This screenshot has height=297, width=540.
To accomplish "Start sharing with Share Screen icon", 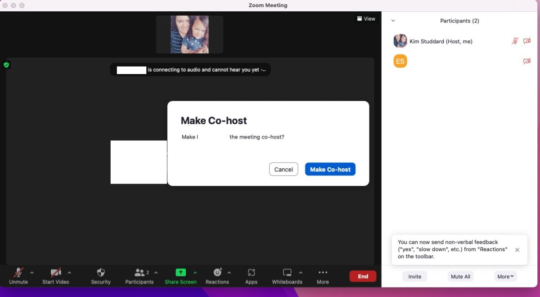I will [180, 273].
